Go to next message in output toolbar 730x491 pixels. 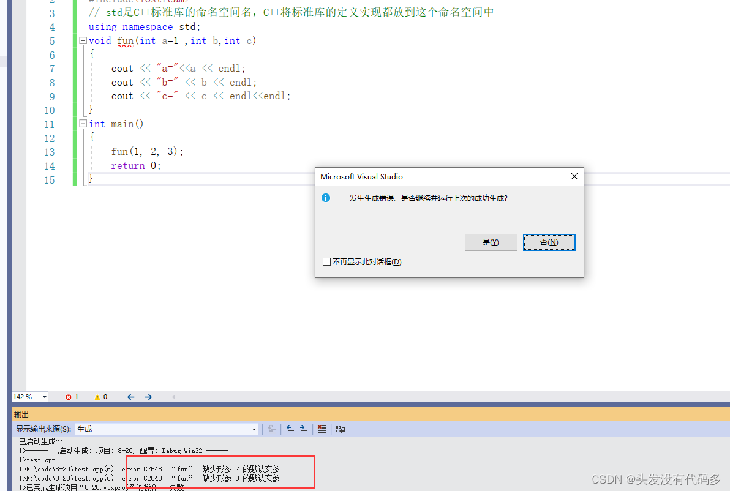pyautogui.click(x=304, y=429)
